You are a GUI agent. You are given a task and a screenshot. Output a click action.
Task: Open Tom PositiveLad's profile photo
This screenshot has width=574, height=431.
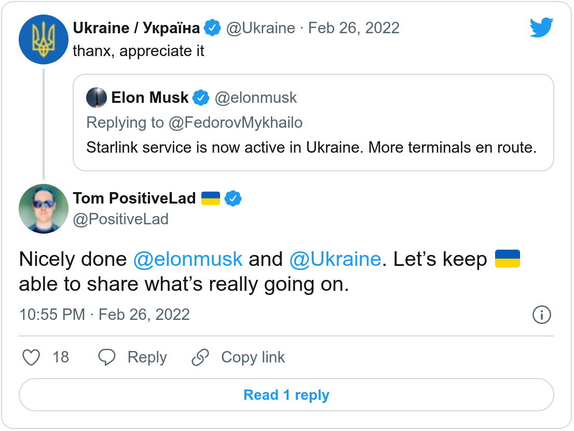point(44,208)
